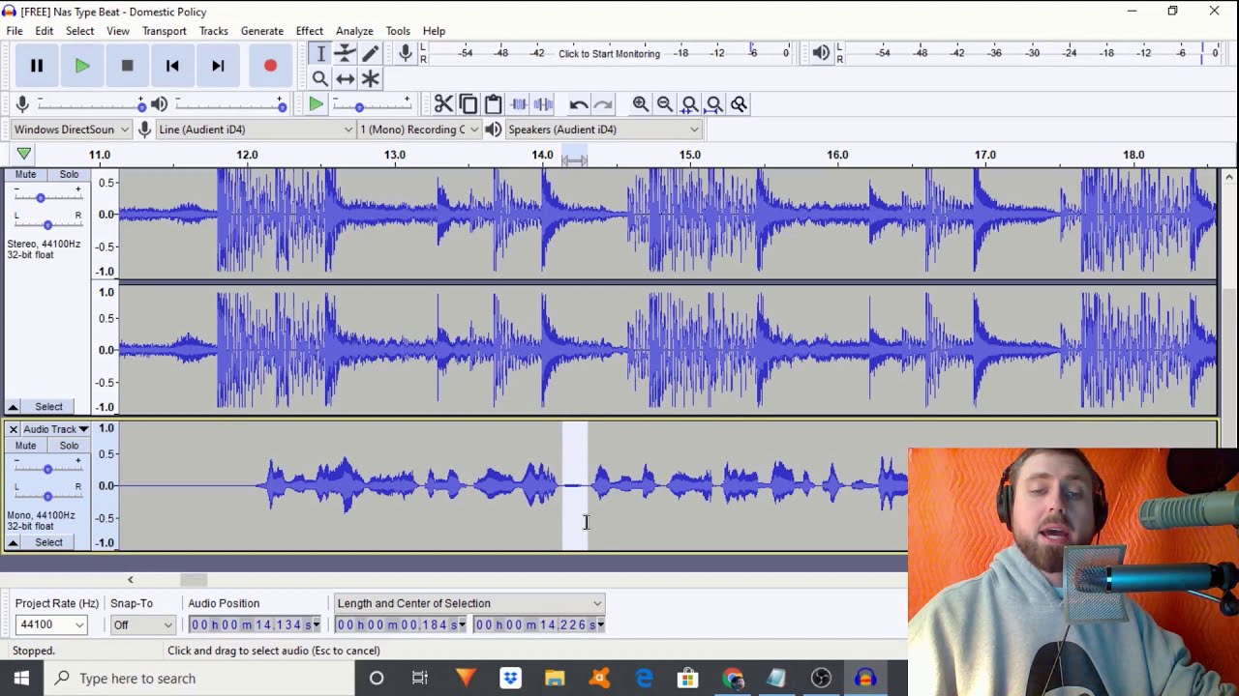1239x696 pixels.
Task: Click the red Record button
Action: (x=270, y=66)
